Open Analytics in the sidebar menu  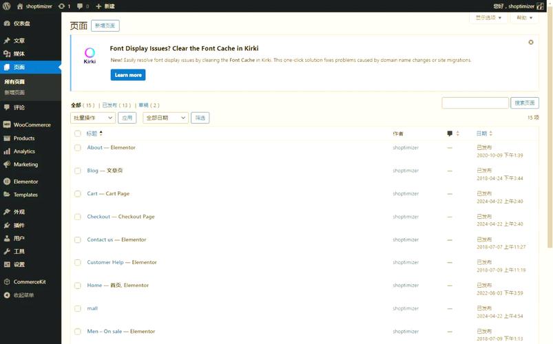24,151
